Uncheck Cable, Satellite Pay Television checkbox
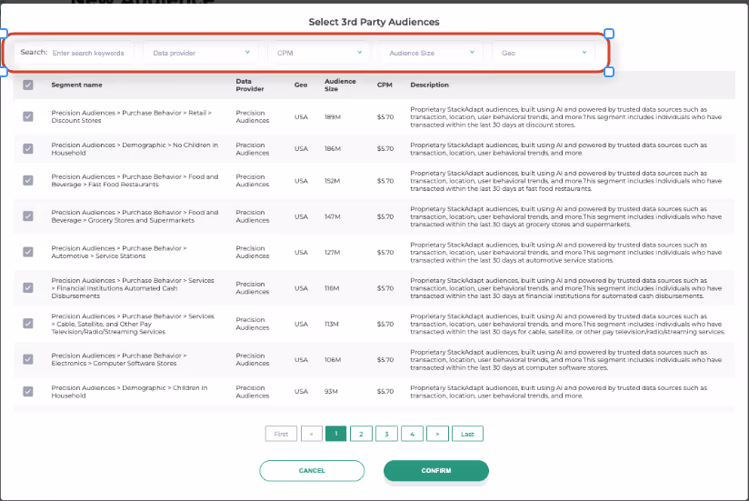 click(28, 324)
